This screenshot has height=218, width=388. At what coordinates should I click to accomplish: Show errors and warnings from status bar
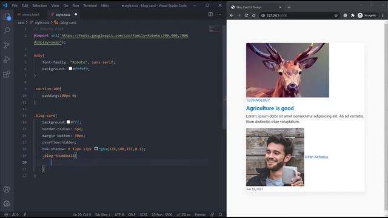pos(12,214)
